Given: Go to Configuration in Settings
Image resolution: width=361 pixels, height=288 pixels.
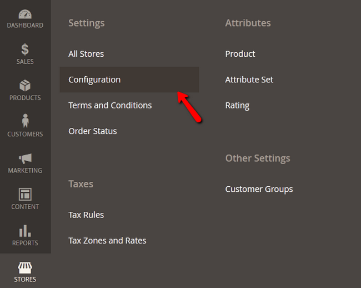Looking at the screenshot, I should (x=94, y=80).
